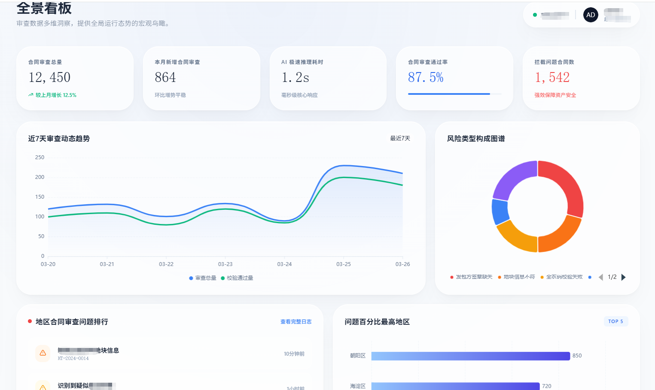Screen dimensions: 655x390
Task: Open the 合同审查总量 12,450 card
Action: pos(75,78)
